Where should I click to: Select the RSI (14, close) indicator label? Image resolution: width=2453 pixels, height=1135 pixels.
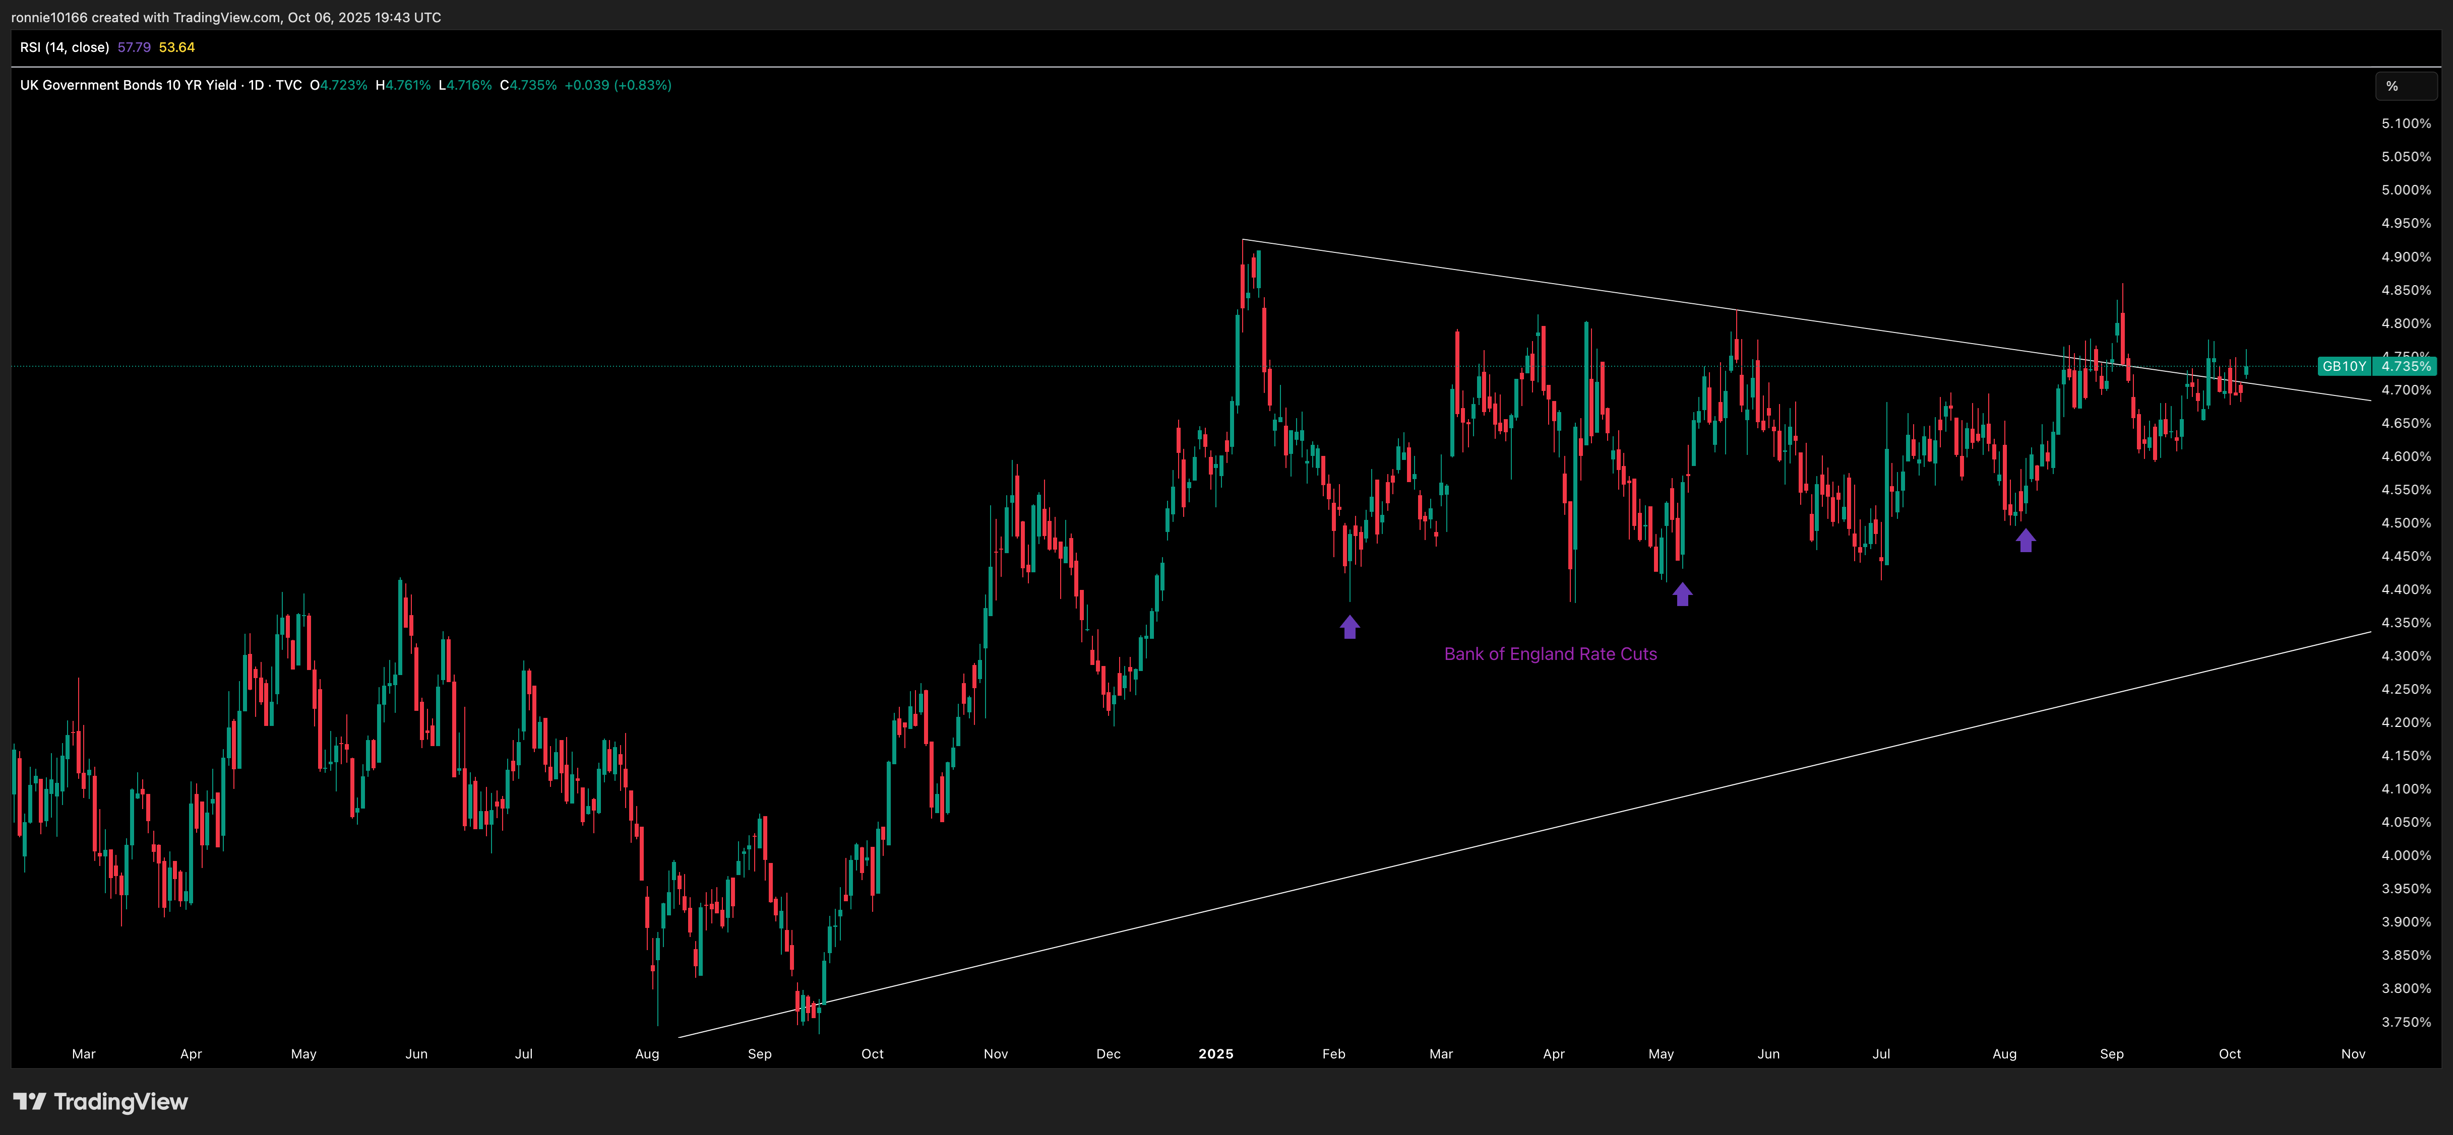click(64, 47)
